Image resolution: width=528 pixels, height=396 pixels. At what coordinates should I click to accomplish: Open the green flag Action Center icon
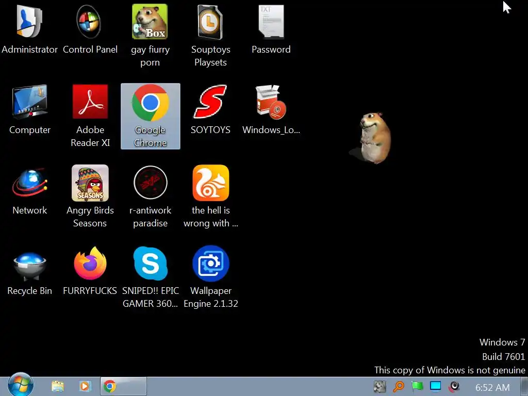(x=417, y=387)
